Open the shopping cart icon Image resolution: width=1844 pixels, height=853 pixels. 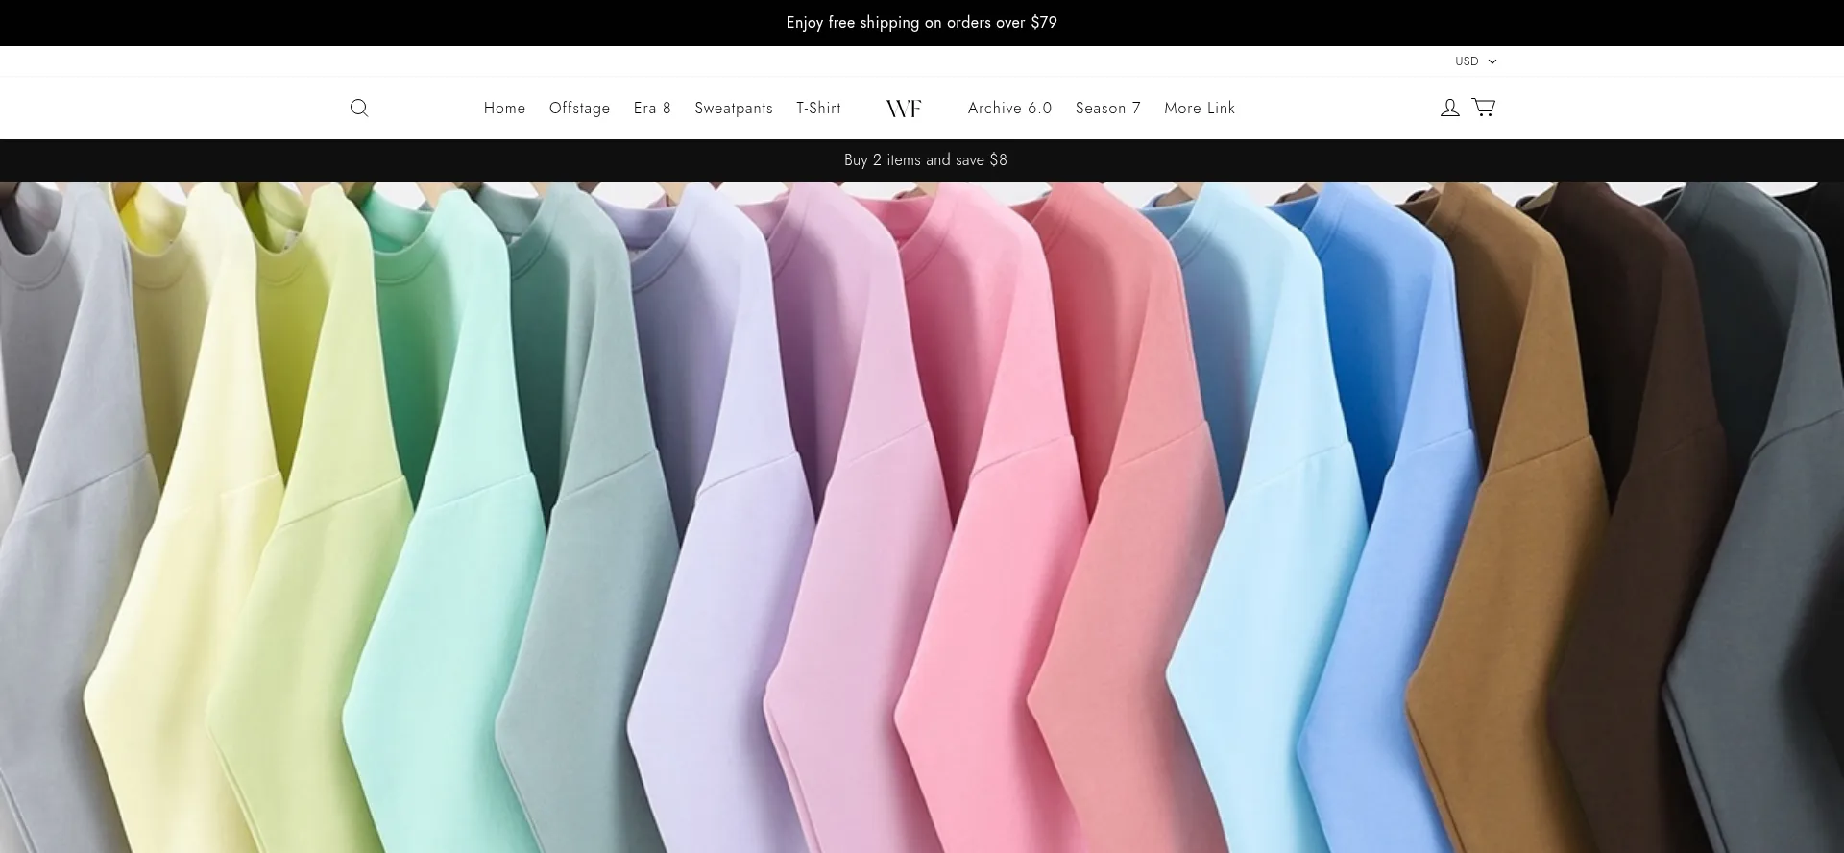1483,108
